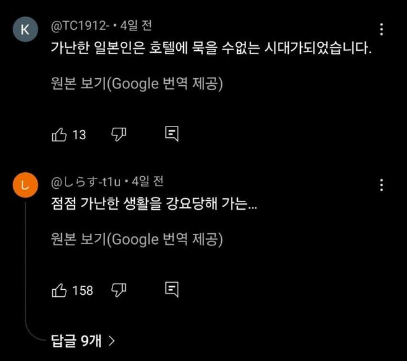Image resolution: width=407 pixels, height=361 pixels.
Task: Open the @しらす-t1u channel username
Action: click(84, 182)
